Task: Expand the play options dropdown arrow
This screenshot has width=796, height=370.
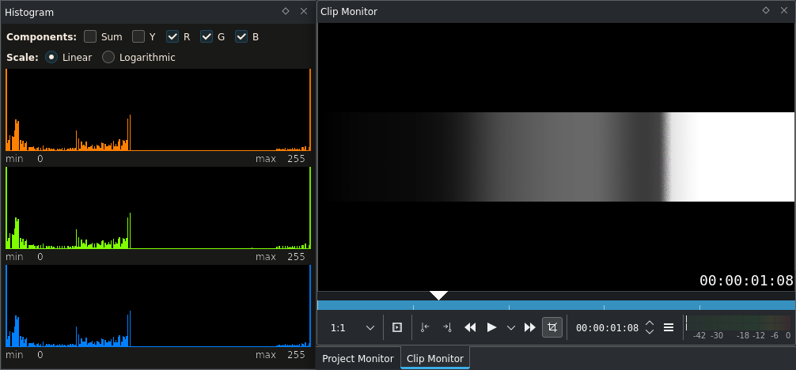Action: pyautogui.click(x=511, y=328)
